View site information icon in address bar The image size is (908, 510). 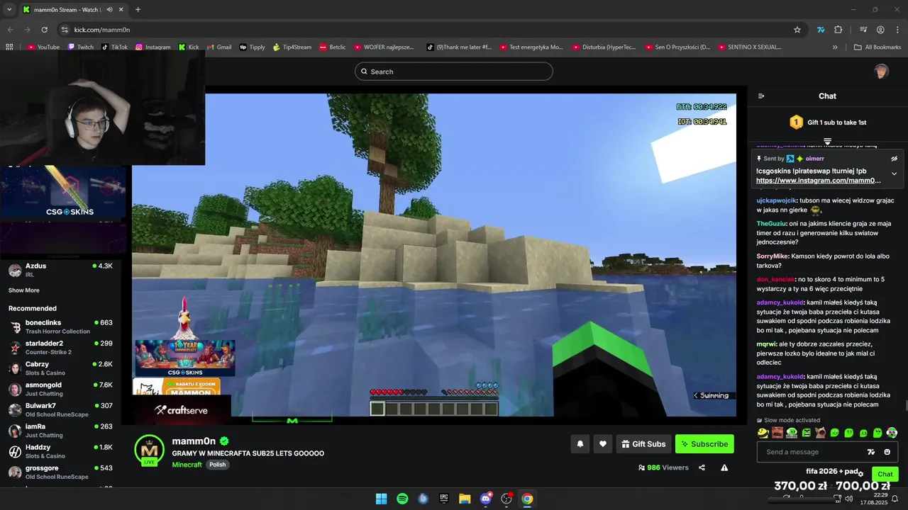point(65,30)
